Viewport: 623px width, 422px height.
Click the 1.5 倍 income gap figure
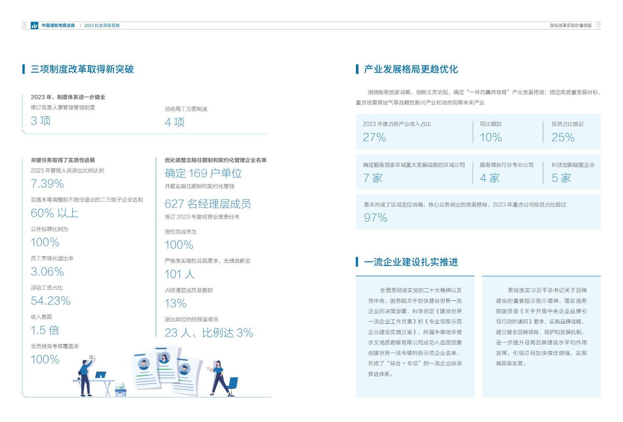[45, 330]
